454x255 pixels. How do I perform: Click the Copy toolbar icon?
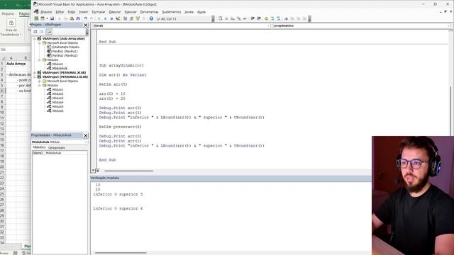[x=65, y=18]
